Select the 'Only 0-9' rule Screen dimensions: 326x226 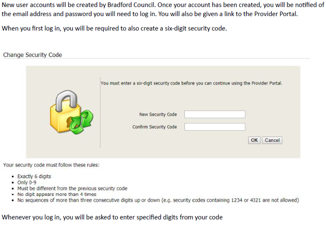[x=27, y=182]
